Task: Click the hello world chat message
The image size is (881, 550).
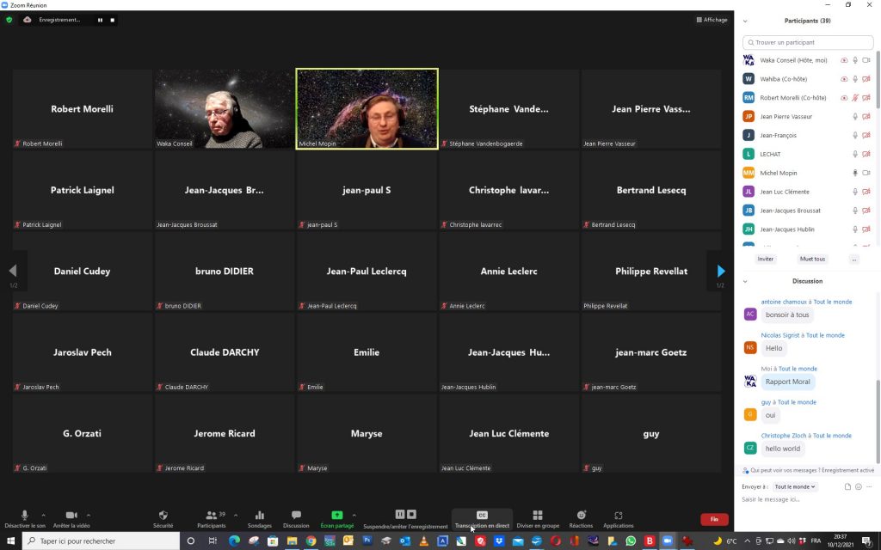Action: pyautogui.click(x=783, y=449)
